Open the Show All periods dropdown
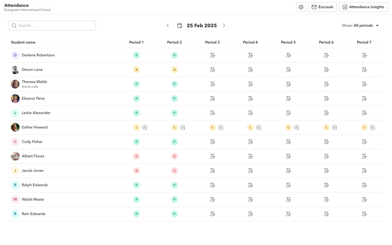This screenshot has height=245, width=392. coord(360,25)
